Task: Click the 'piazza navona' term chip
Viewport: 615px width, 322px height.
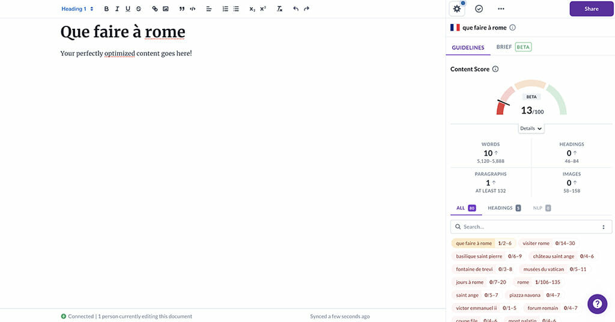Action: pos(534,295)
